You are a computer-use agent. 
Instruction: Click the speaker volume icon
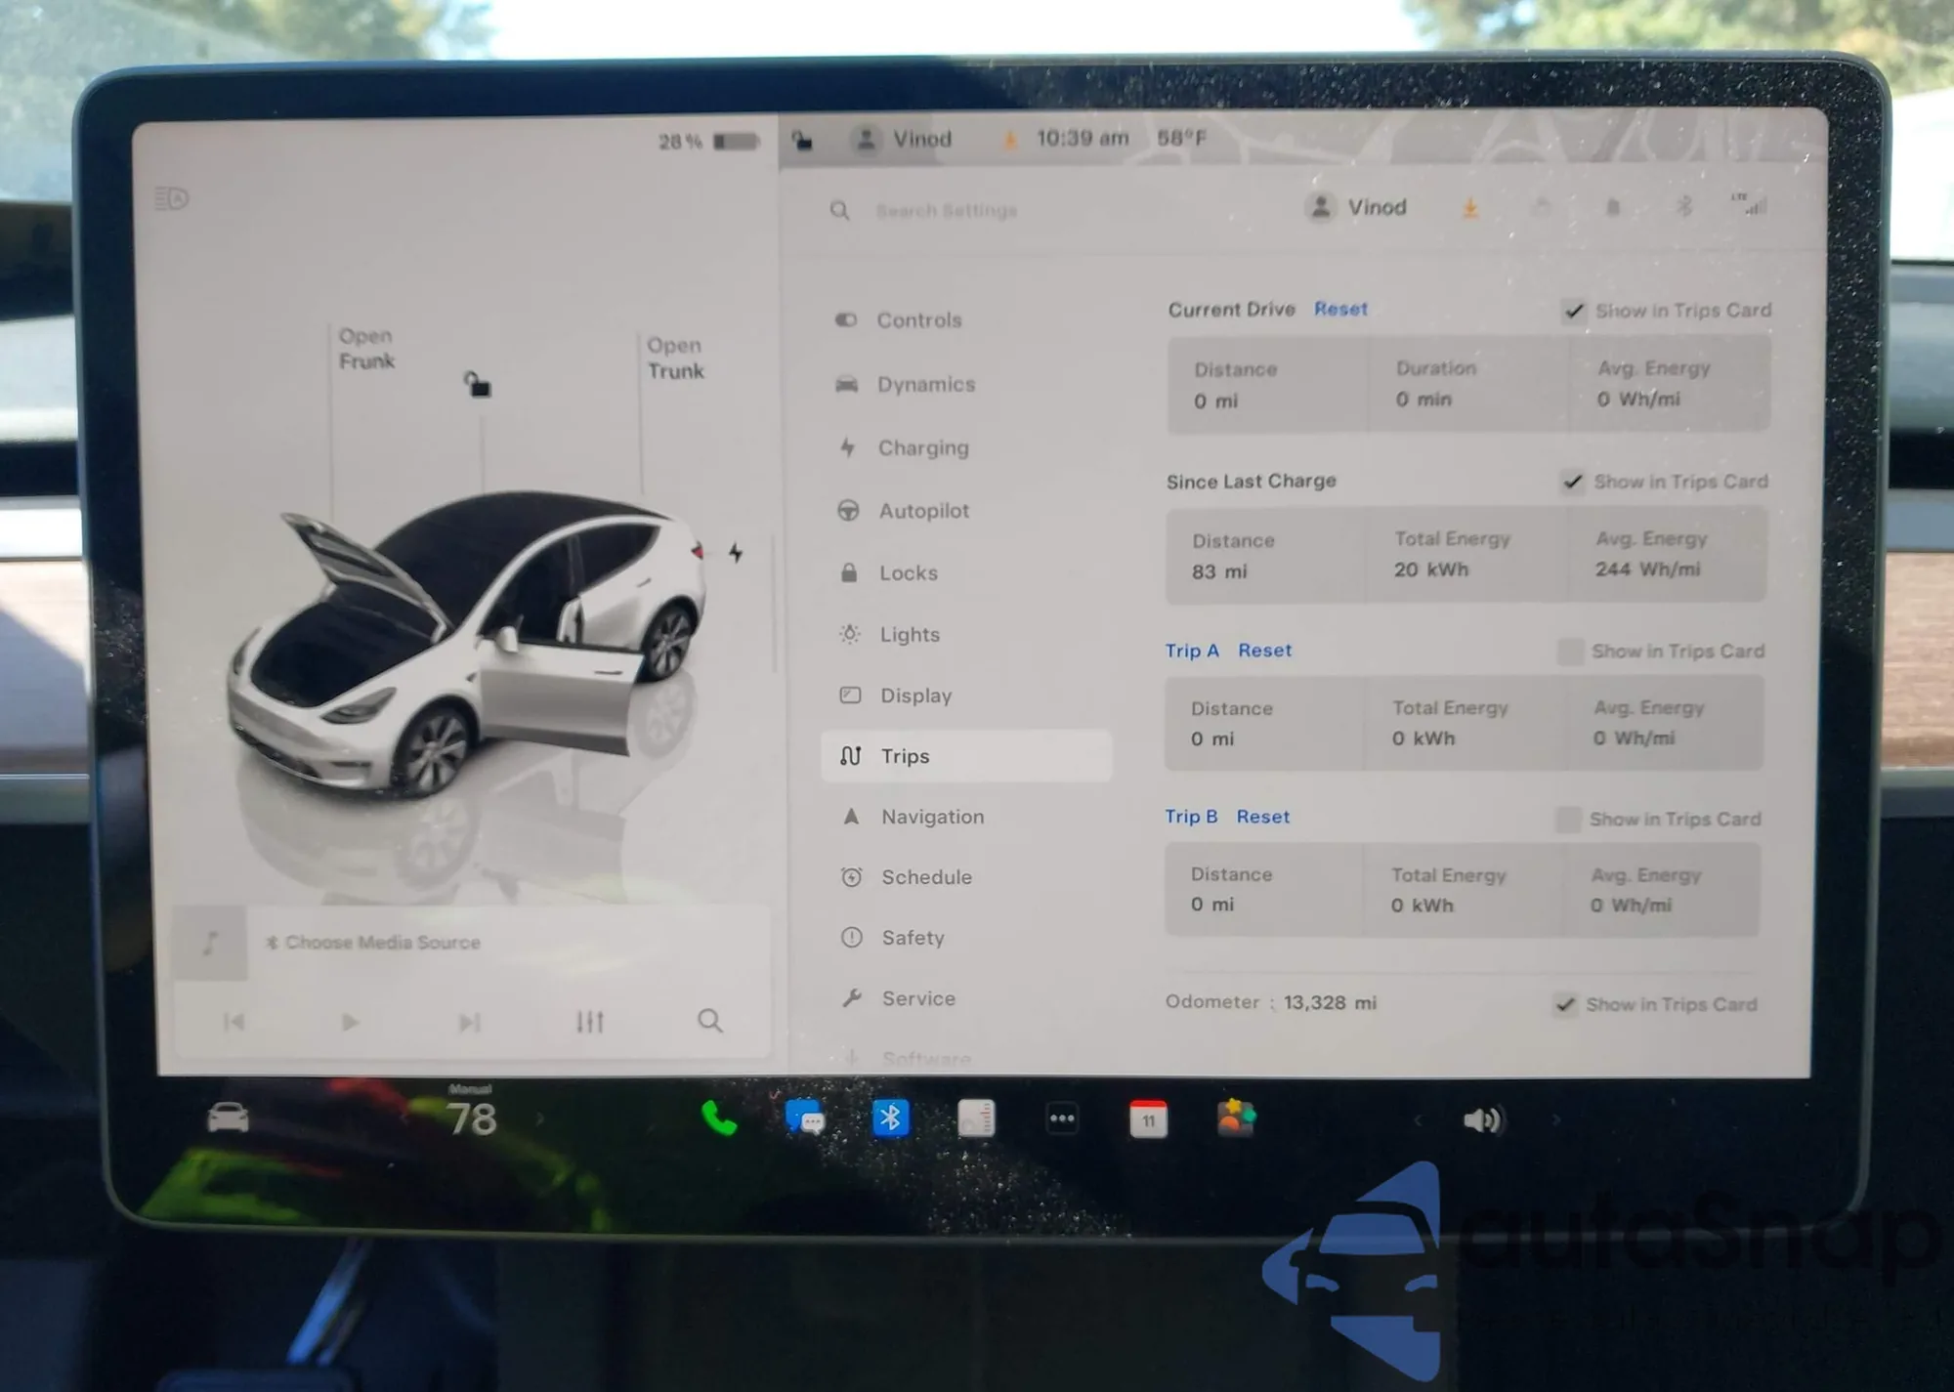click(x=1483, y=1119)
